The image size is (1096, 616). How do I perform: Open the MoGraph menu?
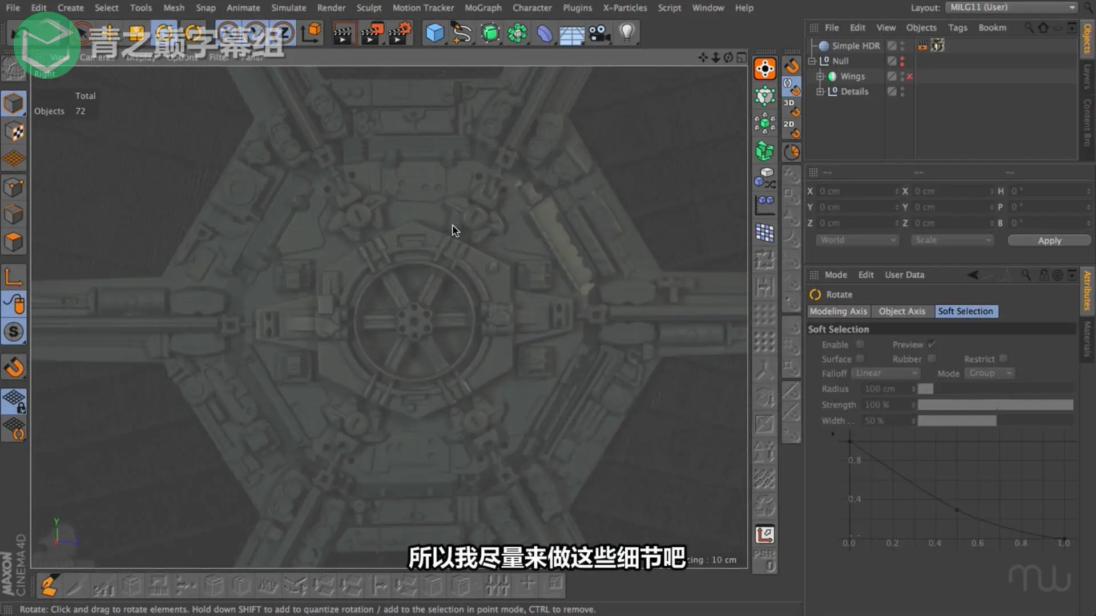coord(483,8)
